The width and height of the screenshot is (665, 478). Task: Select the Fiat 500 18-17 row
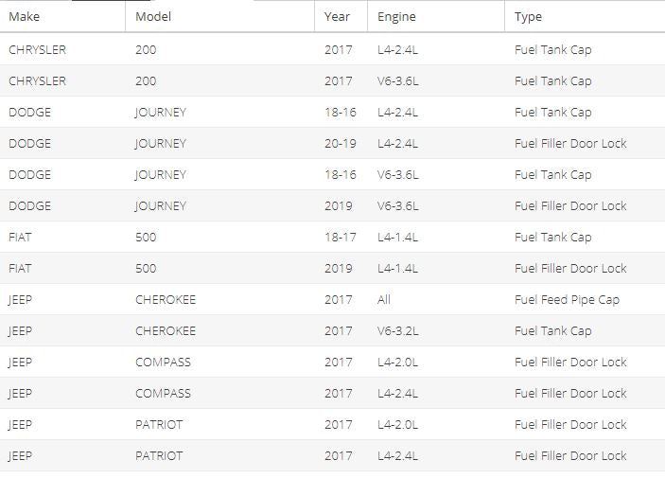click(x=333, y=237)
